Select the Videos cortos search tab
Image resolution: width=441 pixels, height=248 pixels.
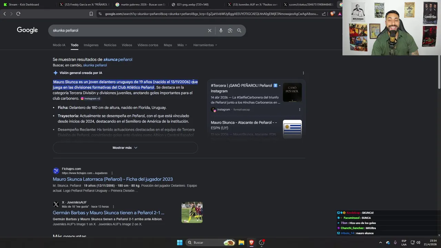pos(148,45)
